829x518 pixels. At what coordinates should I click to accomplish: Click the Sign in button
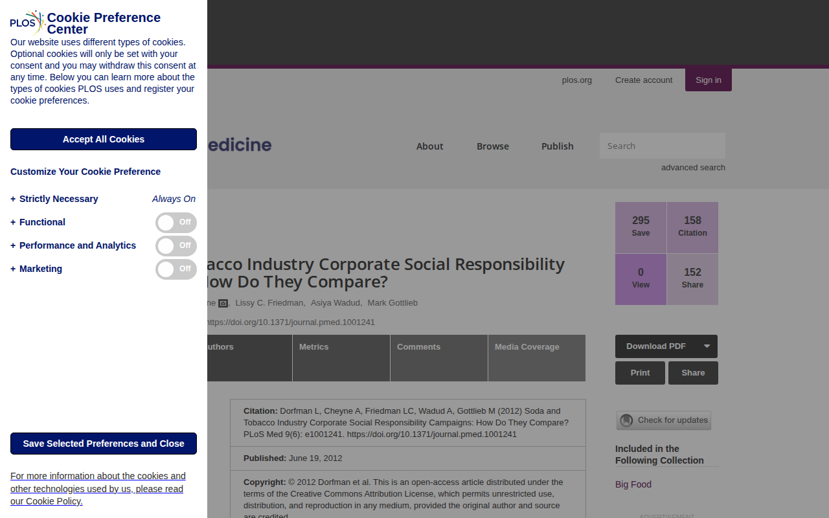tap(709, 80)
